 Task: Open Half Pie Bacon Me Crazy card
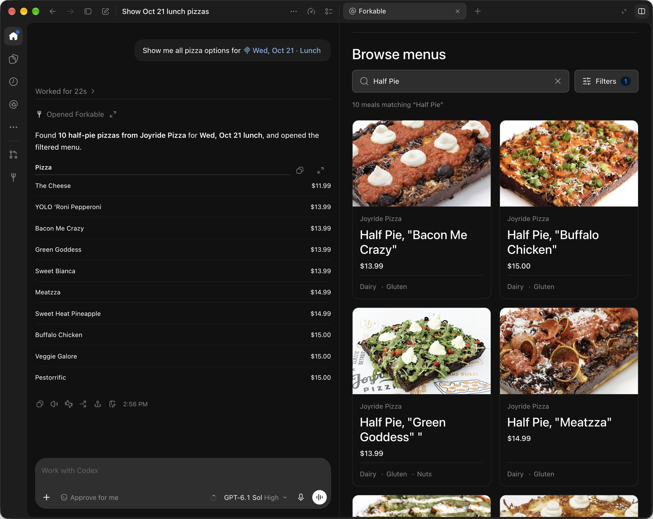421,209
